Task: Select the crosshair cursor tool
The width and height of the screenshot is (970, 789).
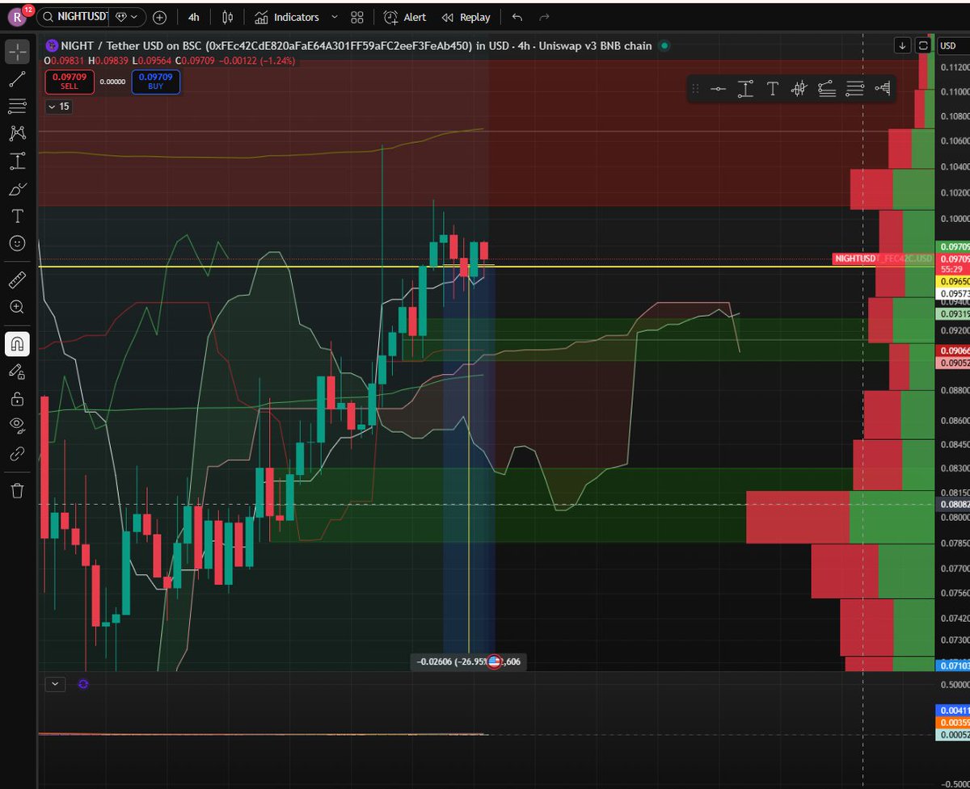Action: coord(17,51)
